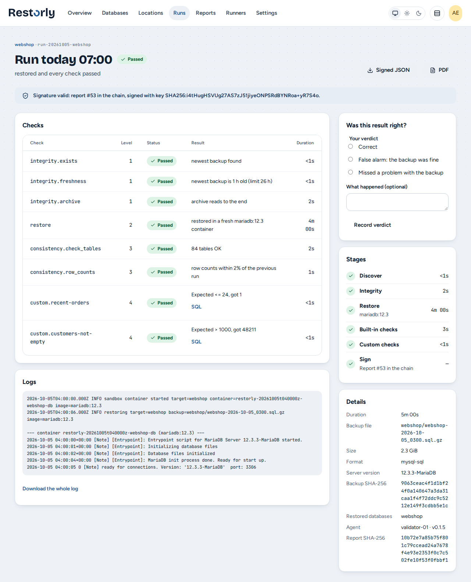The height and width of the screenshot is (582, 471).
Task: Open the Settings tab
Action: pyautogui.click(x=266, y=13)
